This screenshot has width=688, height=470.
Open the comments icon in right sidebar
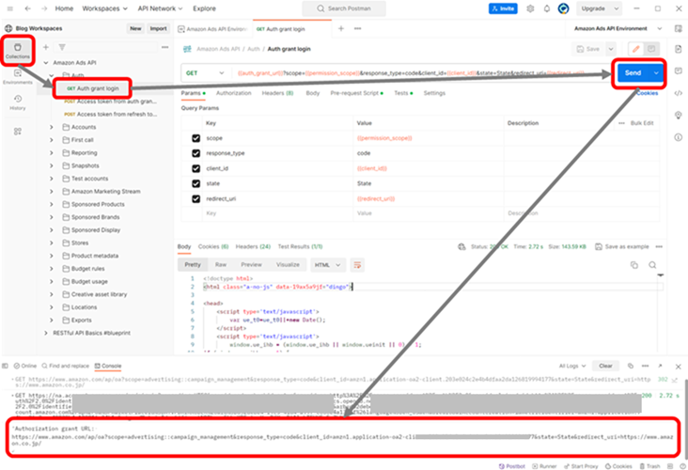tap(678, 71)
